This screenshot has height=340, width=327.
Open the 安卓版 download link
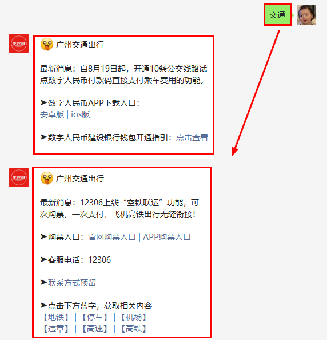(52, 114)
